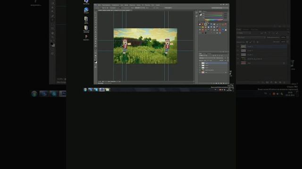The height and width of the screenshot is (169, 302).
Task: Open the blue globe desktop shortcut
Action: [86, 9]
